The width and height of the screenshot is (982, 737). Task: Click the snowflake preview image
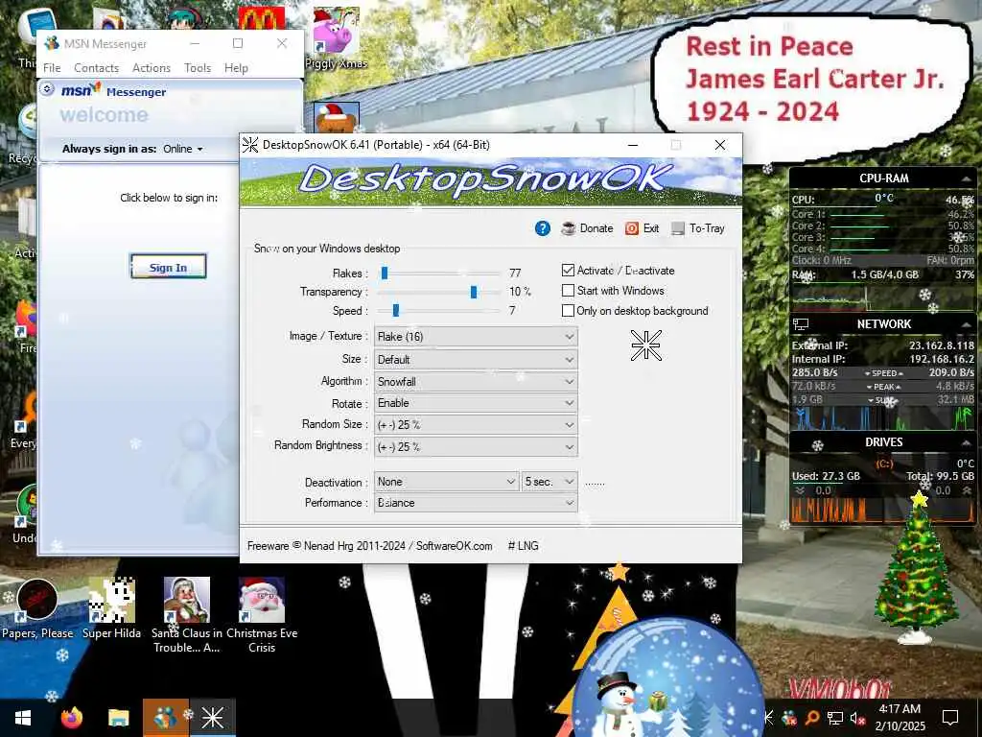coord(646,345)
